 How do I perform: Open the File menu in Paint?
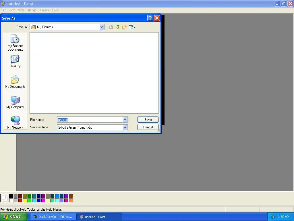point(4,10)
